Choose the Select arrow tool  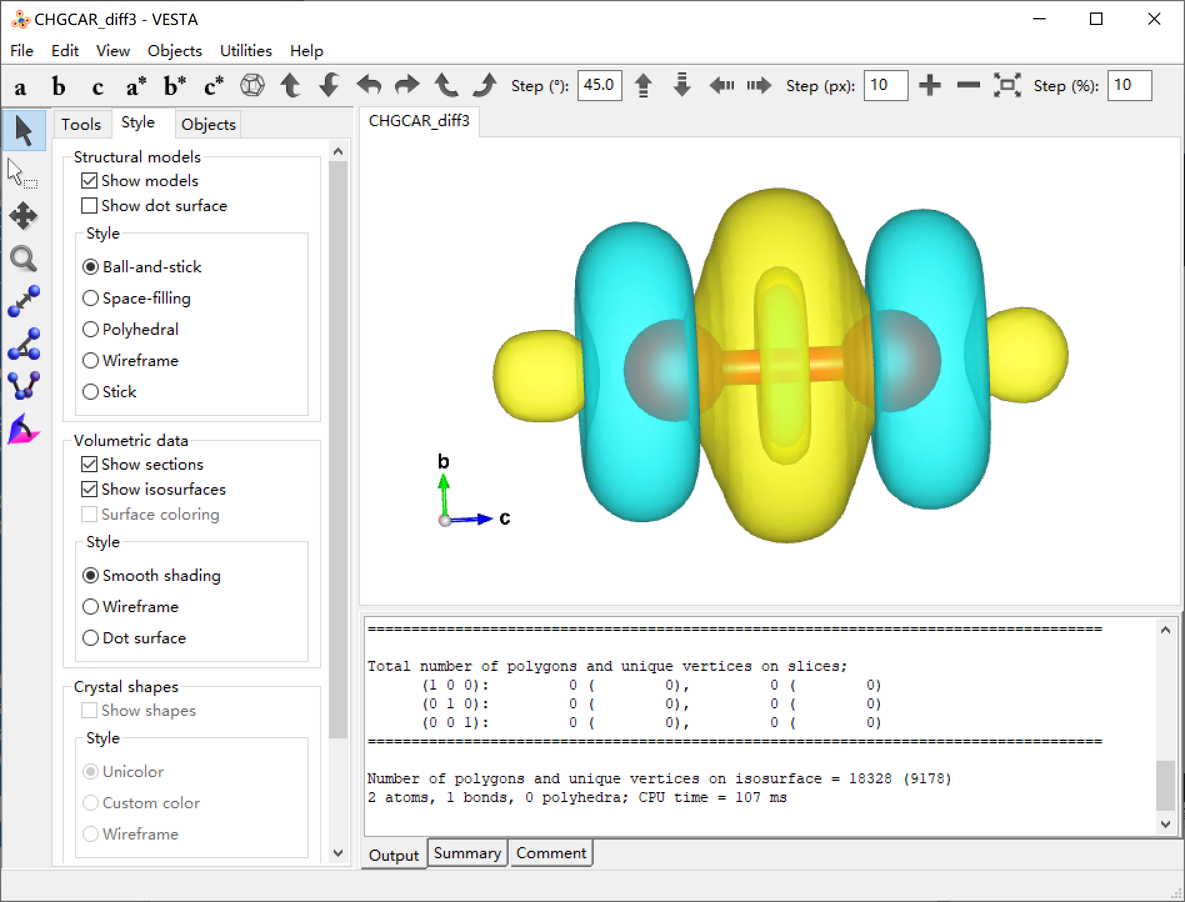pos(24,131)
